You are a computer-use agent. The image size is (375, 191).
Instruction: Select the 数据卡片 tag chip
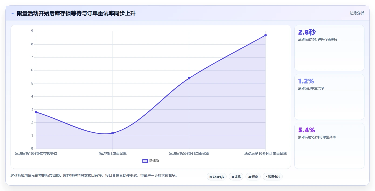[x=273, y=177]
